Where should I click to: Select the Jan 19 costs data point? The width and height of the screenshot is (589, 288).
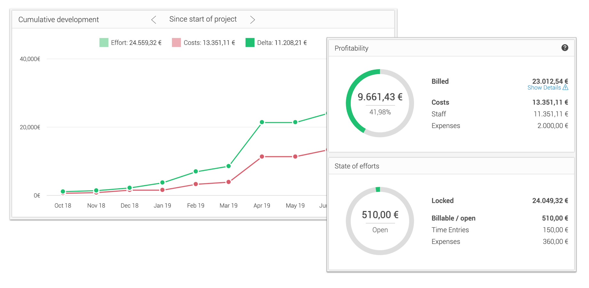pyautogui.click(x=162, y=190)
